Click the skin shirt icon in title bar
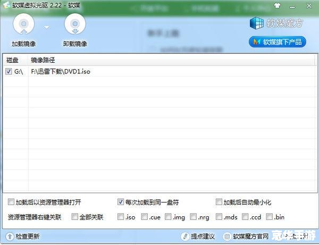Screen dimensions: 319x245 [x=278, y=6]
